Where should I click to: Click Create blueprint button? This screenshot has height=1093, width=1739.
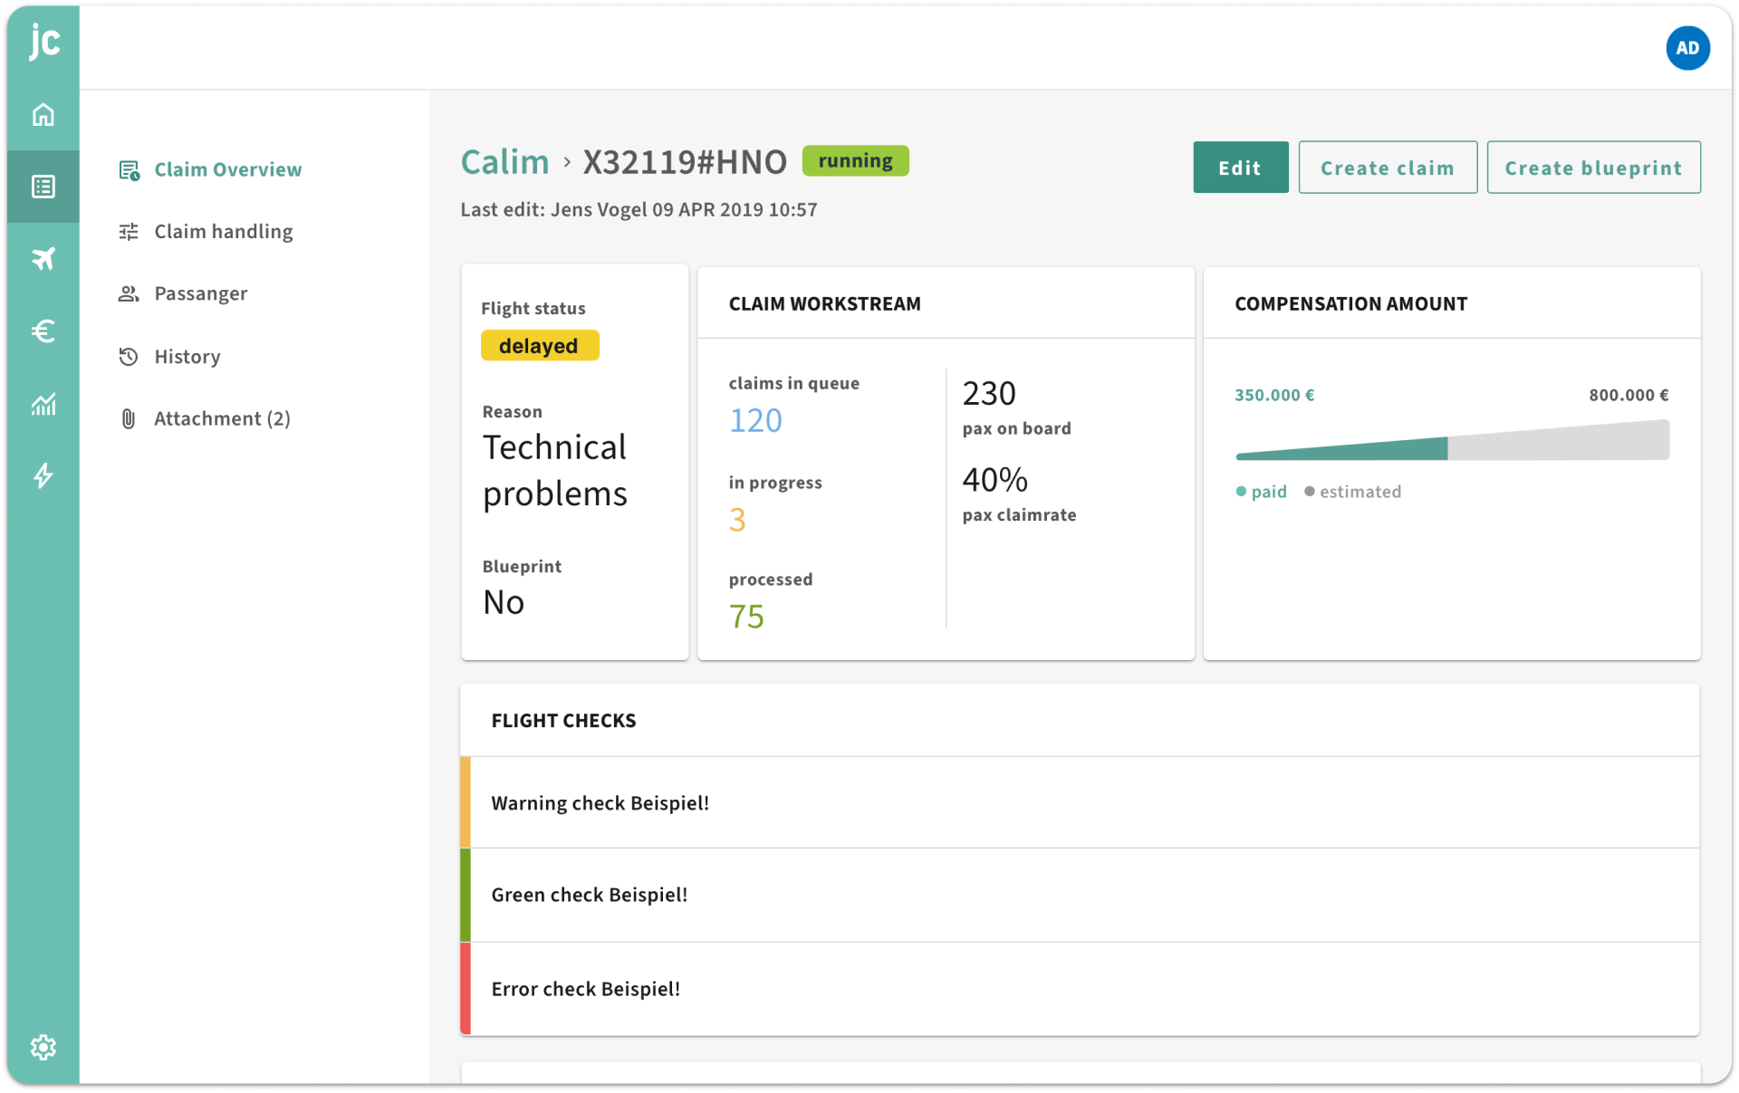tap(1592, 168)
